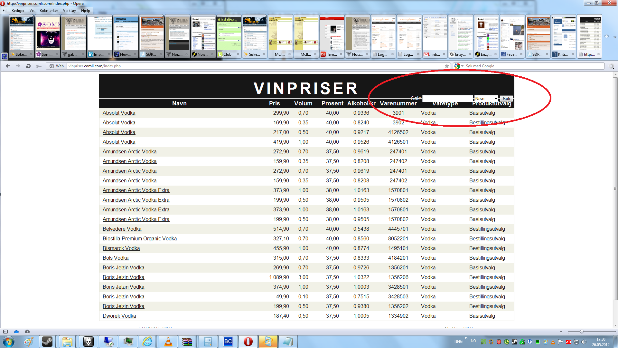Reload the page with the refresh icon

pos(28,66)
